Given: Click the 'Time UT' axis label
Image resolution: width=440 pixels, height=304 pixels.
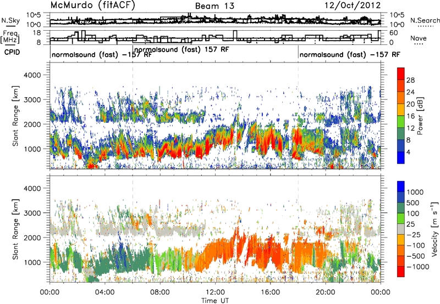Looking at the screenshot, I should [215, 301].
